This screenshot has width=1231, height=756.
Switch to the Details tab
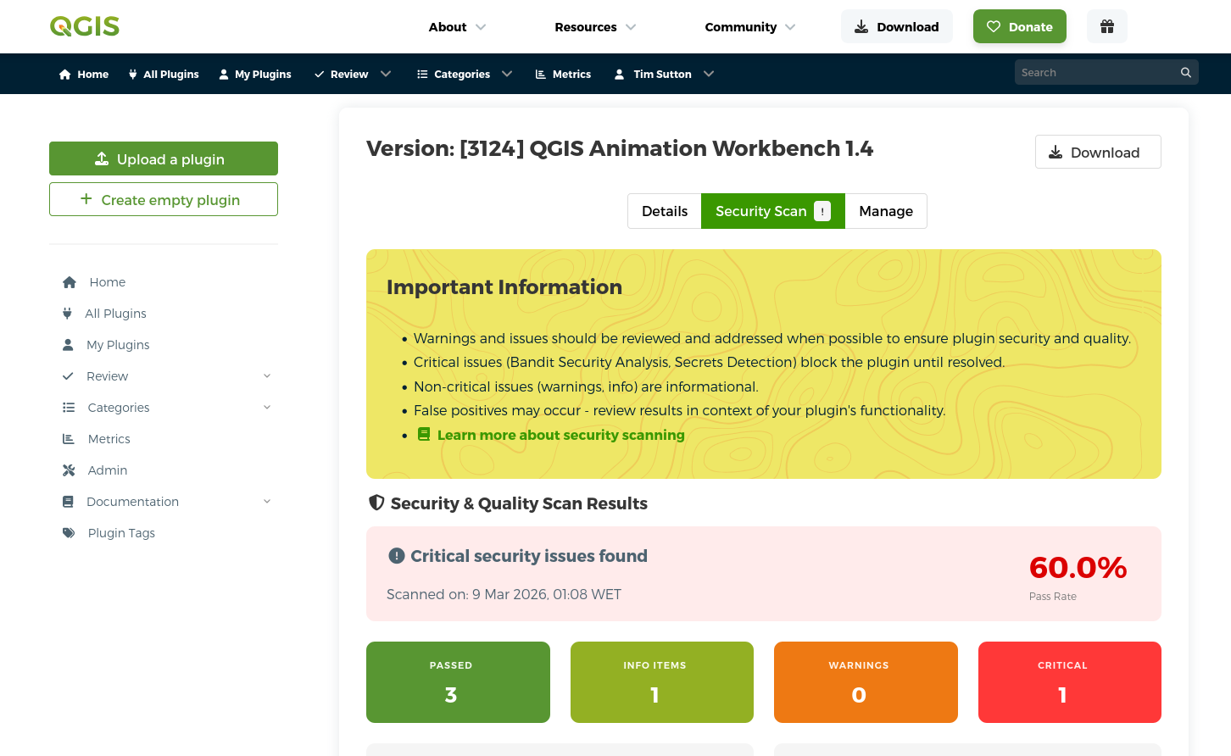tap(664, 211)
